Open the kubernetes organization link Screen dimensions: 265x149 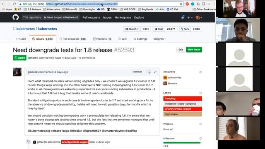[26, 29]
